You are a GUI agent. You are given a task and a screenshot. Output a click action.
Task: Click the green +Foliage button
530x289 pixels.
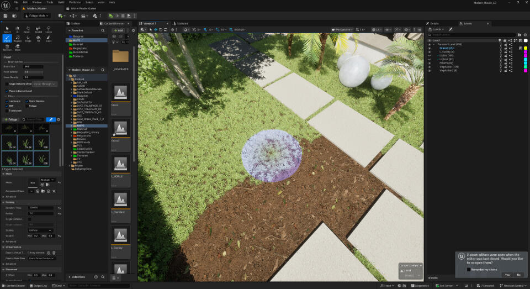pos(11,119)
